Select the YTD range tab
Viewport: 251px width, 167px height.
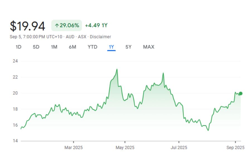(x=92, y=47)
